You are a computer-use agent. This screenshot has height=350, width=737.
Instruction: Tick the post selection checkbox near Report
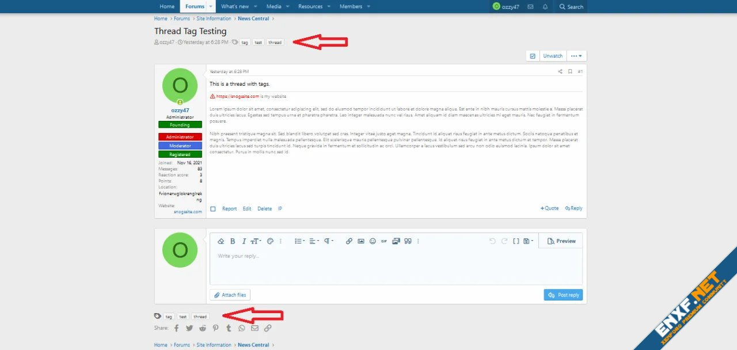(x=213, y=209)
